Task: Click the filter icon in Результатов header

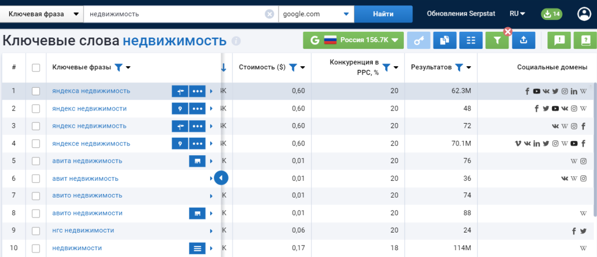Action: click(459, 68)
